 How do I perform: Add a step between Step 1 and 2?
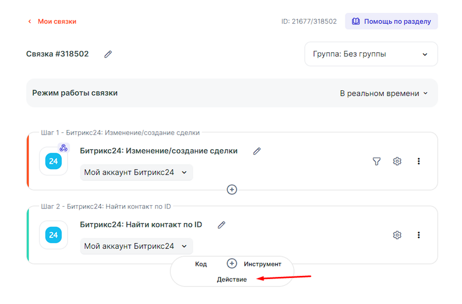pos(232,189)
